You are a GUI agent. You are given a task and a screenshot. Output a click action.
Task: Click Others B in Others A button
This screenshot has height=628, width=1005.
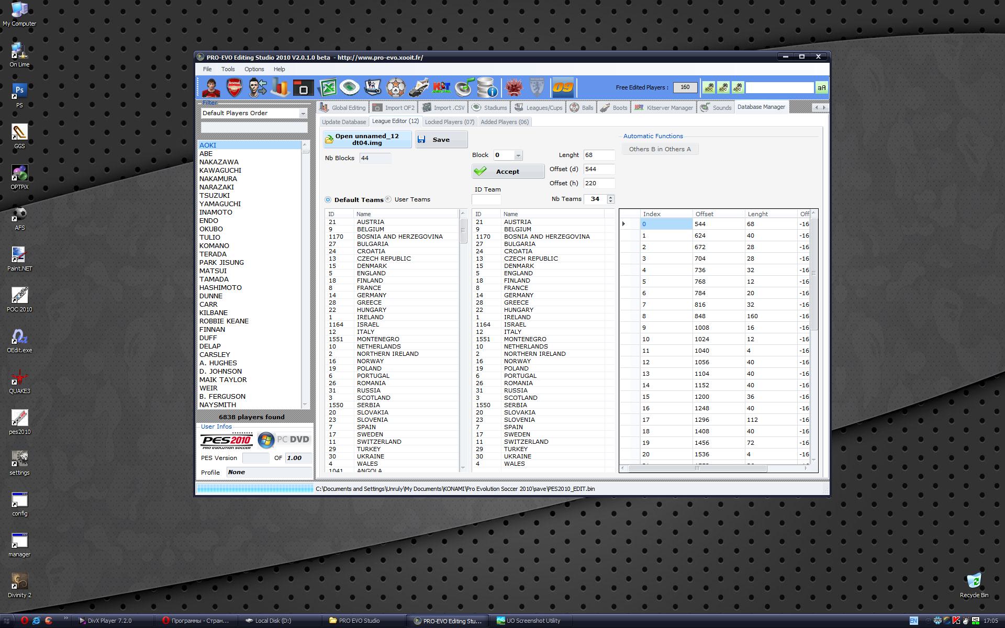click(660, 149)
